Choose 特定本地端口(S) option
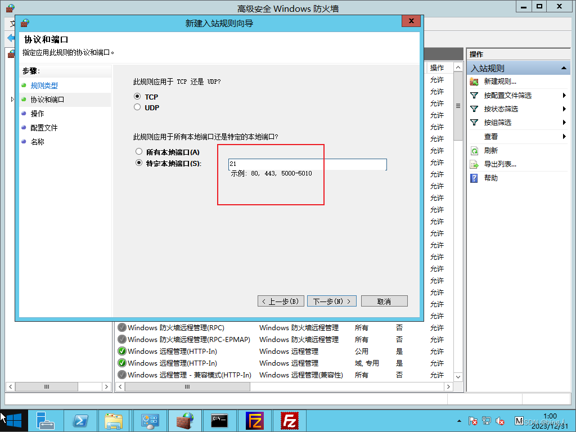Image resolution: width=576 pixels, height=432 pixels. click(139, 163)
